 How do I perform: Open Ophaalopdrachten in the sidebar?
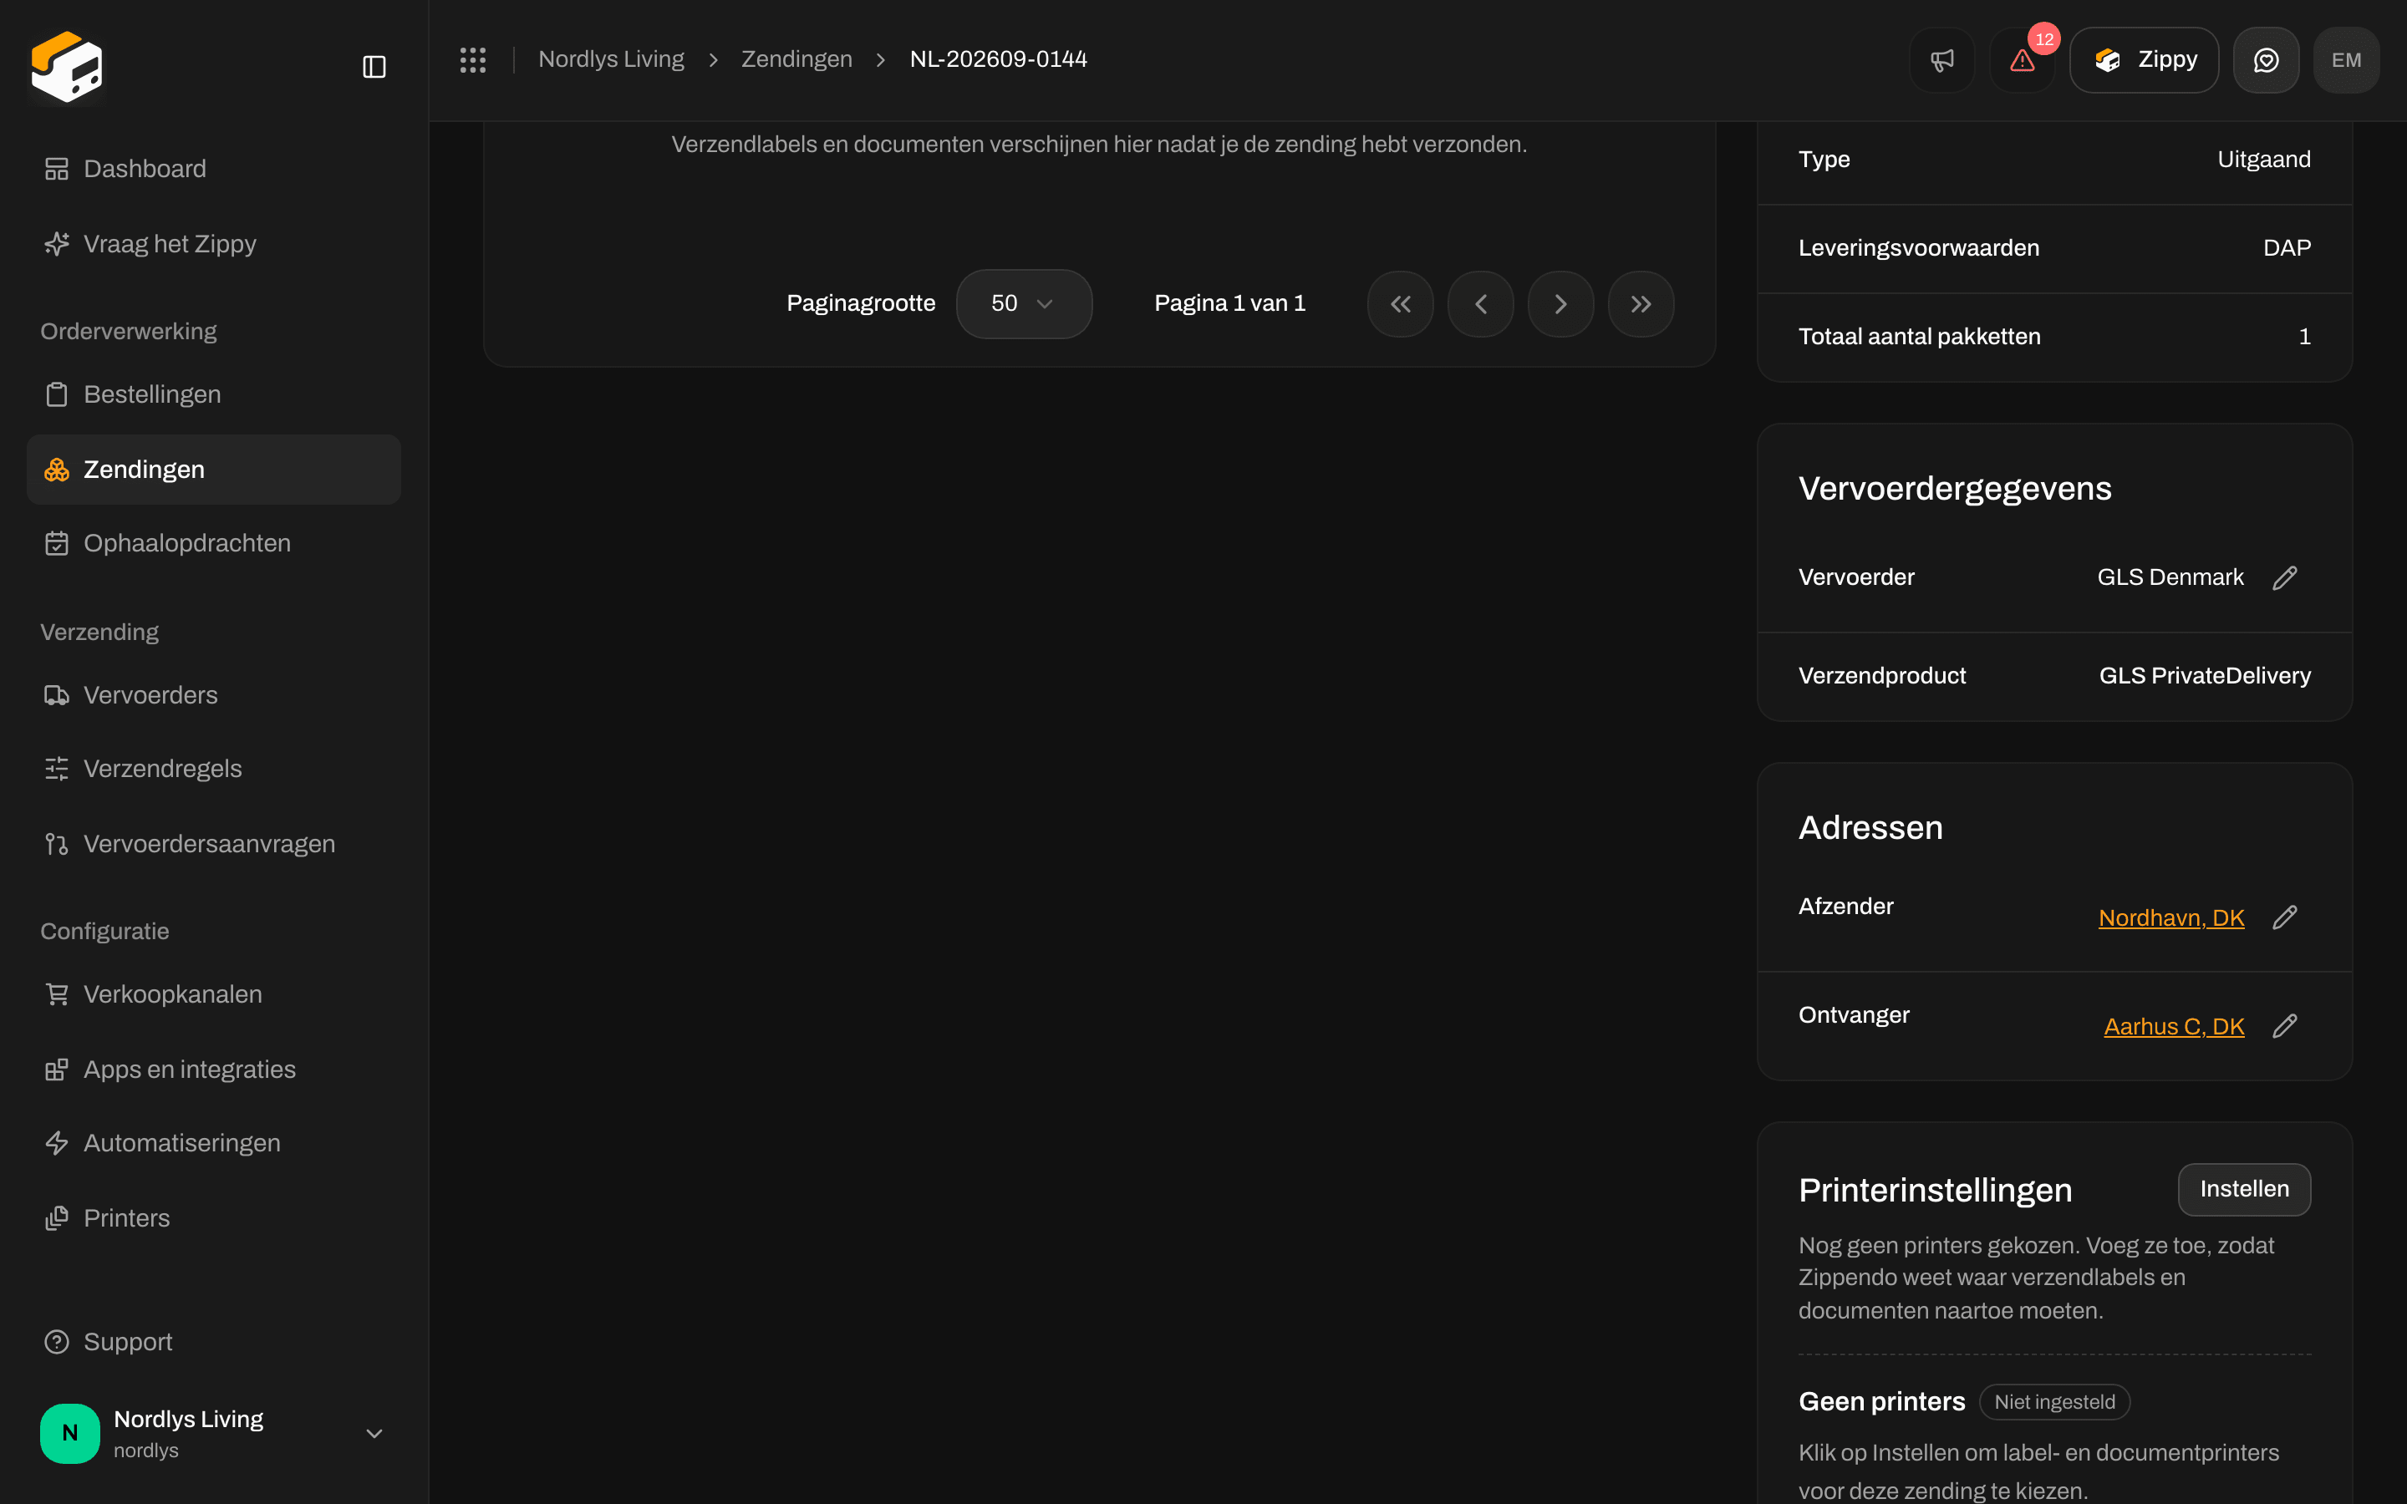pyautogui.click(x=214, y=543)
